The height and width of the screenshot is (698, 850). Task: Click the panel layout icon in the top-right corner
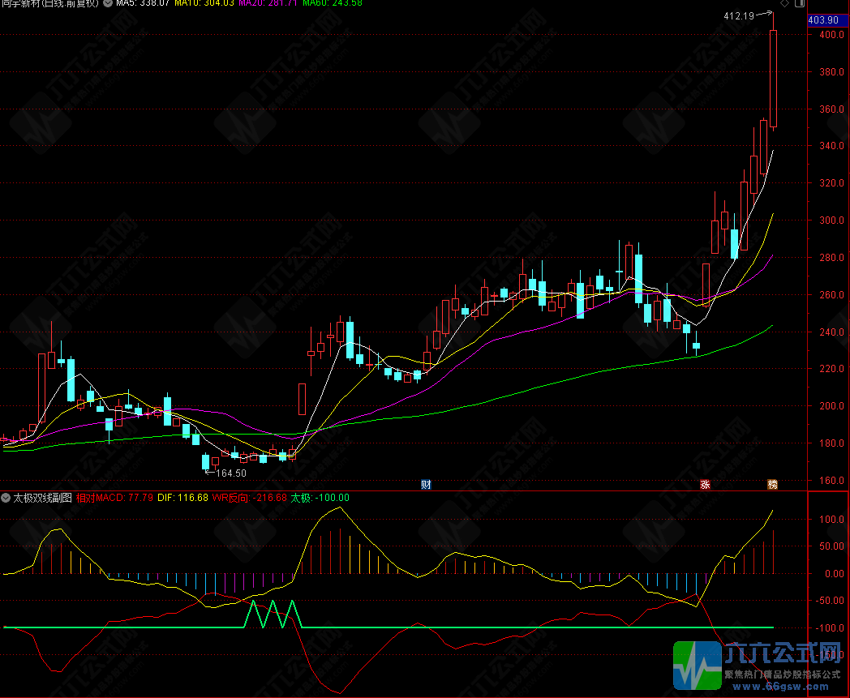tap(800, 3)
